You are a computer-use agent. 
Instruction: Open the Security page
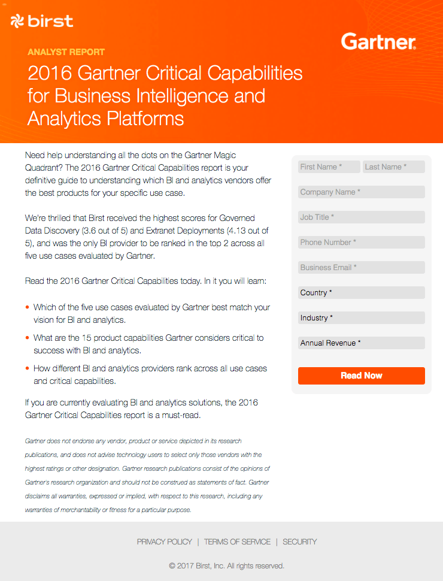click(300, 541)
